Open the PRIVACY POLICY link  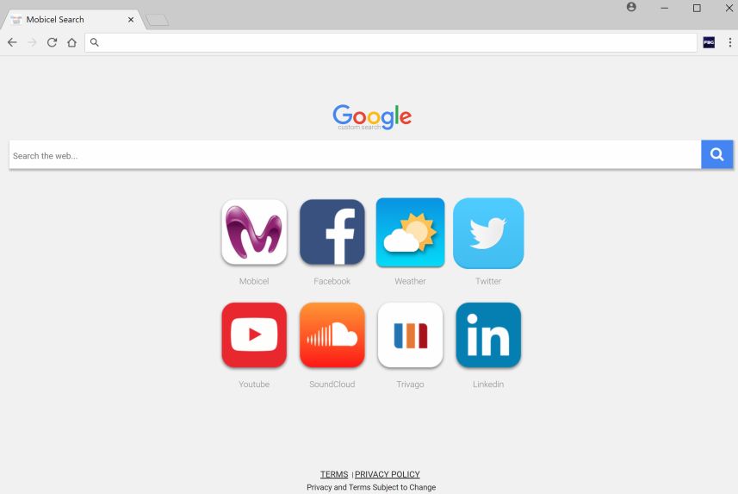click(x=387, y=474)
